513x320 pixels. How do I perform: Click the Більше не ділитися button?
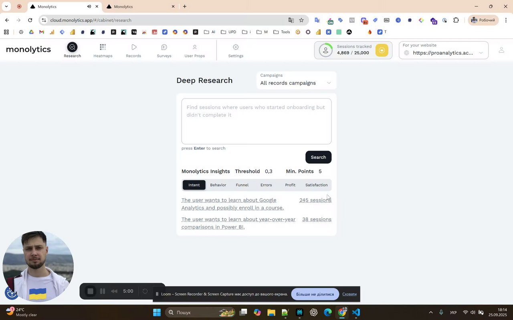tap(315, 294)
